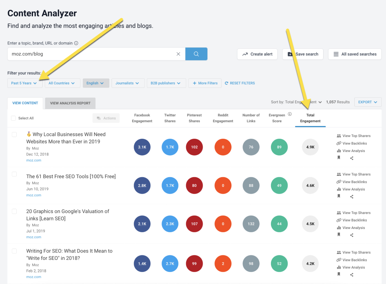386x284 pixels.
Task: Click the moz.com link under Writing For SEO
Action: tap(34, 277)
